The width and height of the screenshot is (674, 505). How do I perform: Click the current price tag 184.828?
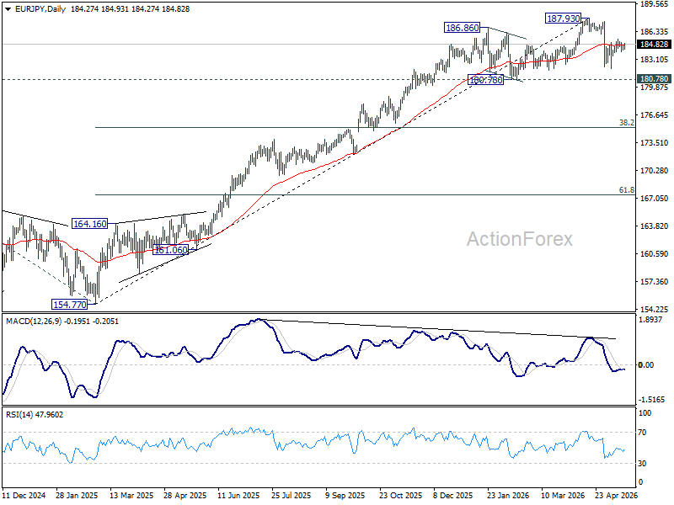655,45
